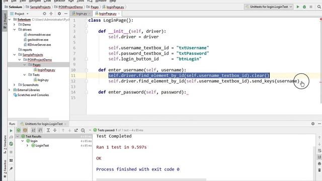Run the selected configuration from the top toolbar
Viewport: 322px width, 181px height.
click(x=298, y=7)
